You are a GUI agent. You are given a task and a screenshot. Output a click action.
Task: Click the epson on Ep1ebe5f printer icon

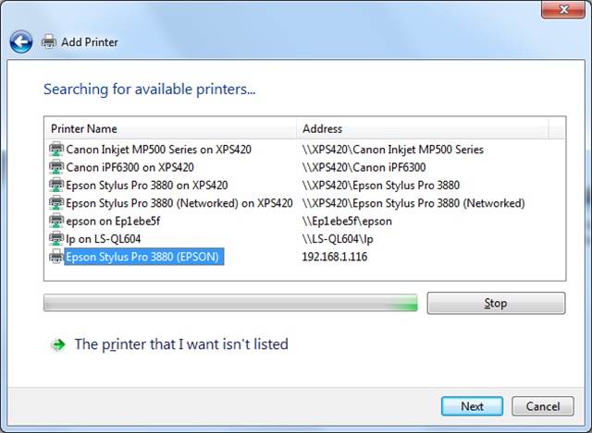[x=56, y=221]
